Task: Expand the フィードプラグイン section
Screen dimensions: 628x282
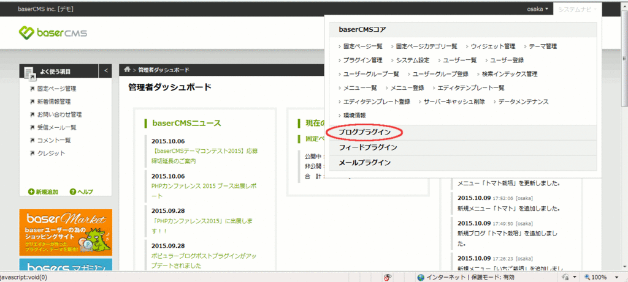Action: [463, 148]
